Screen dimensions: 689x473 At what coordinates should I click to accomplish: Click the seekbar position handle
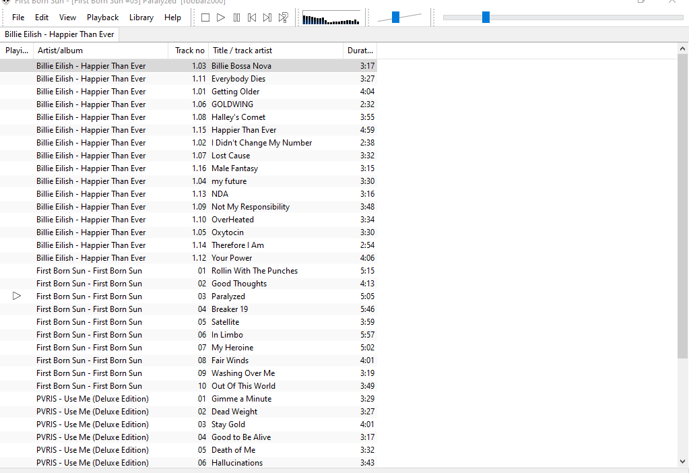point(486,17)
